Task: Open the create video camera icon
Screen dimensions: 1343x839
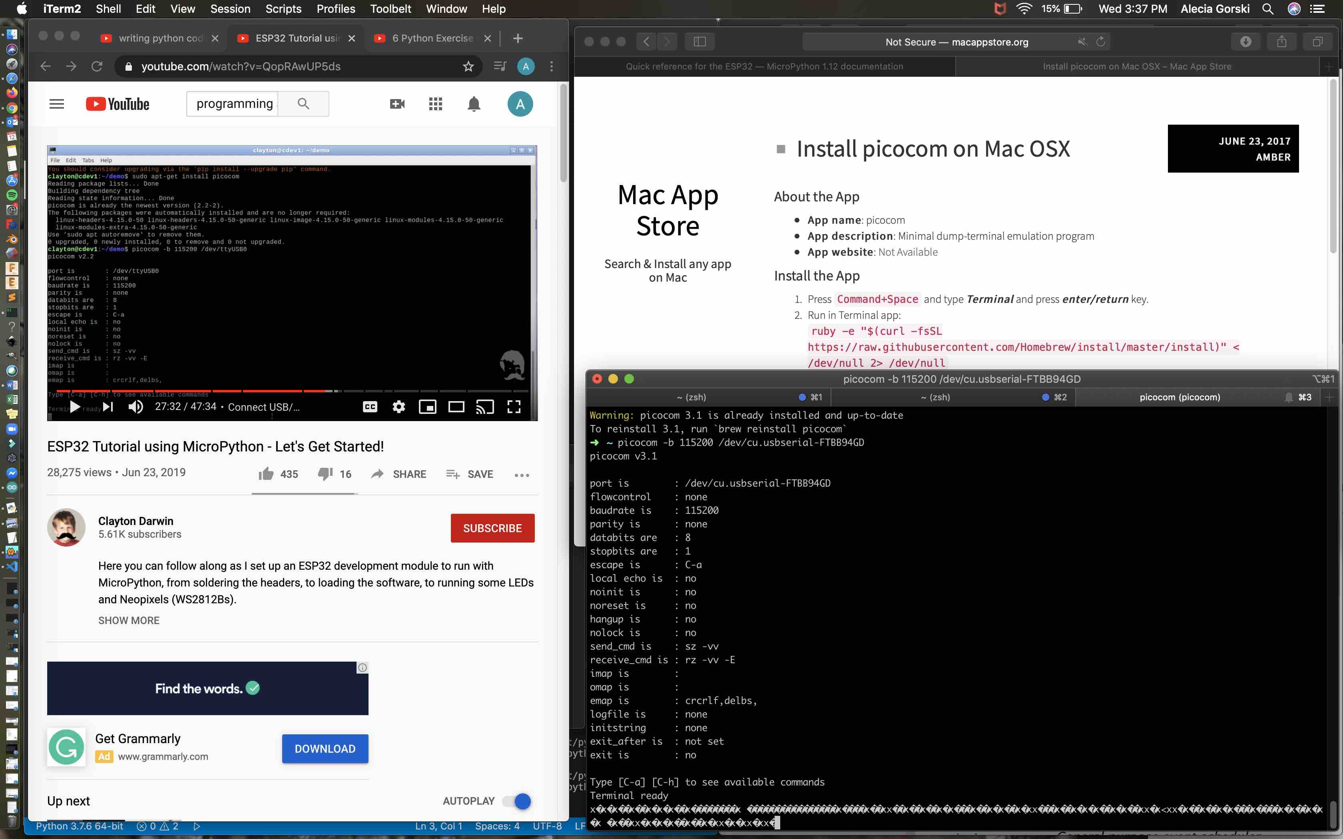Action: coord(397,104)
